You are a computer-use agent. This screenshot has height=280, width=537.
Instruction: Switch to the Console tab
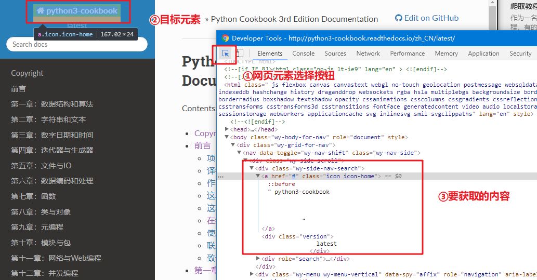point(304,54)
